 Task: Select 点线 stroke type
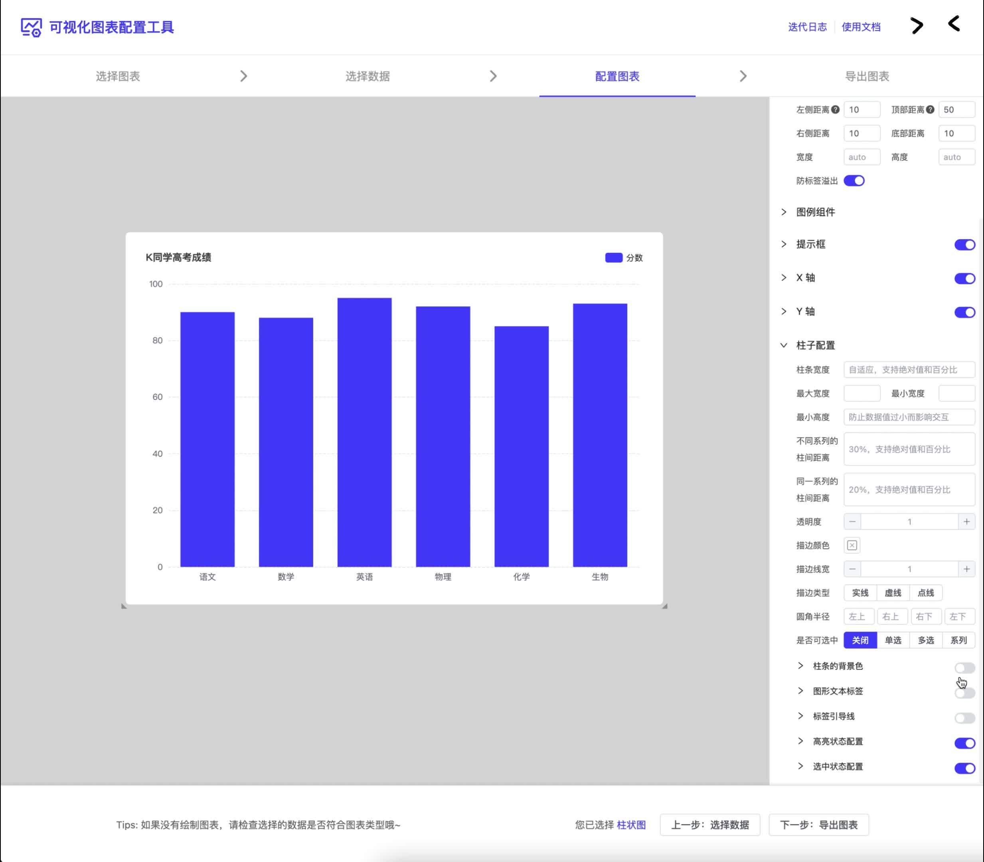[x=926, y=593]
